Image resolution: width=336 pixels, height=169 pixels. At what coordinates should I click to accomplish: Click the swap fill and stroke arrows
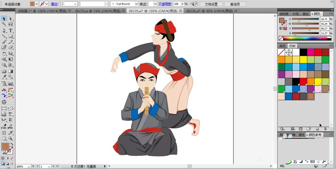click(11, 144)
